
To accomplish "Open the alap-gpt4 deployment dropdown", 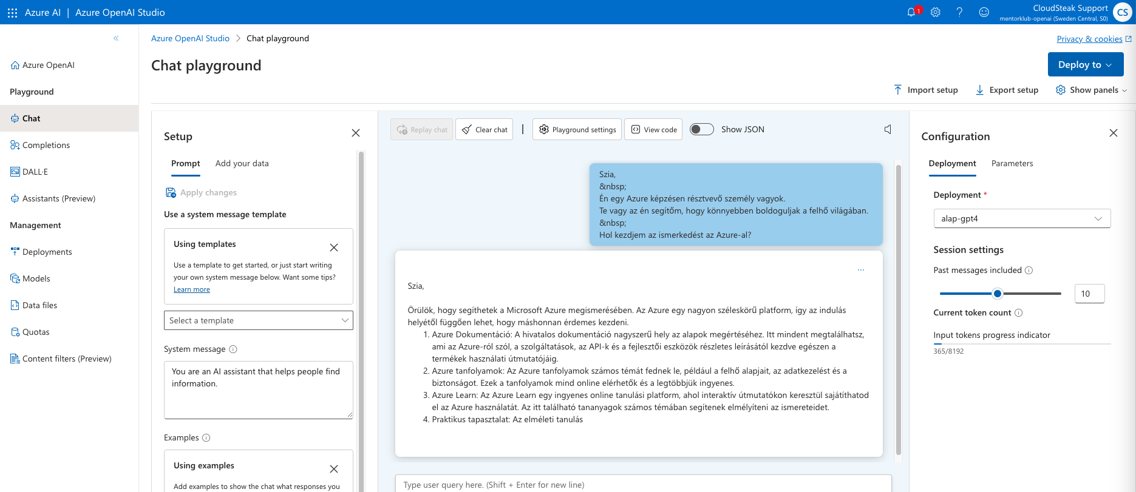I will (1022, 218).
